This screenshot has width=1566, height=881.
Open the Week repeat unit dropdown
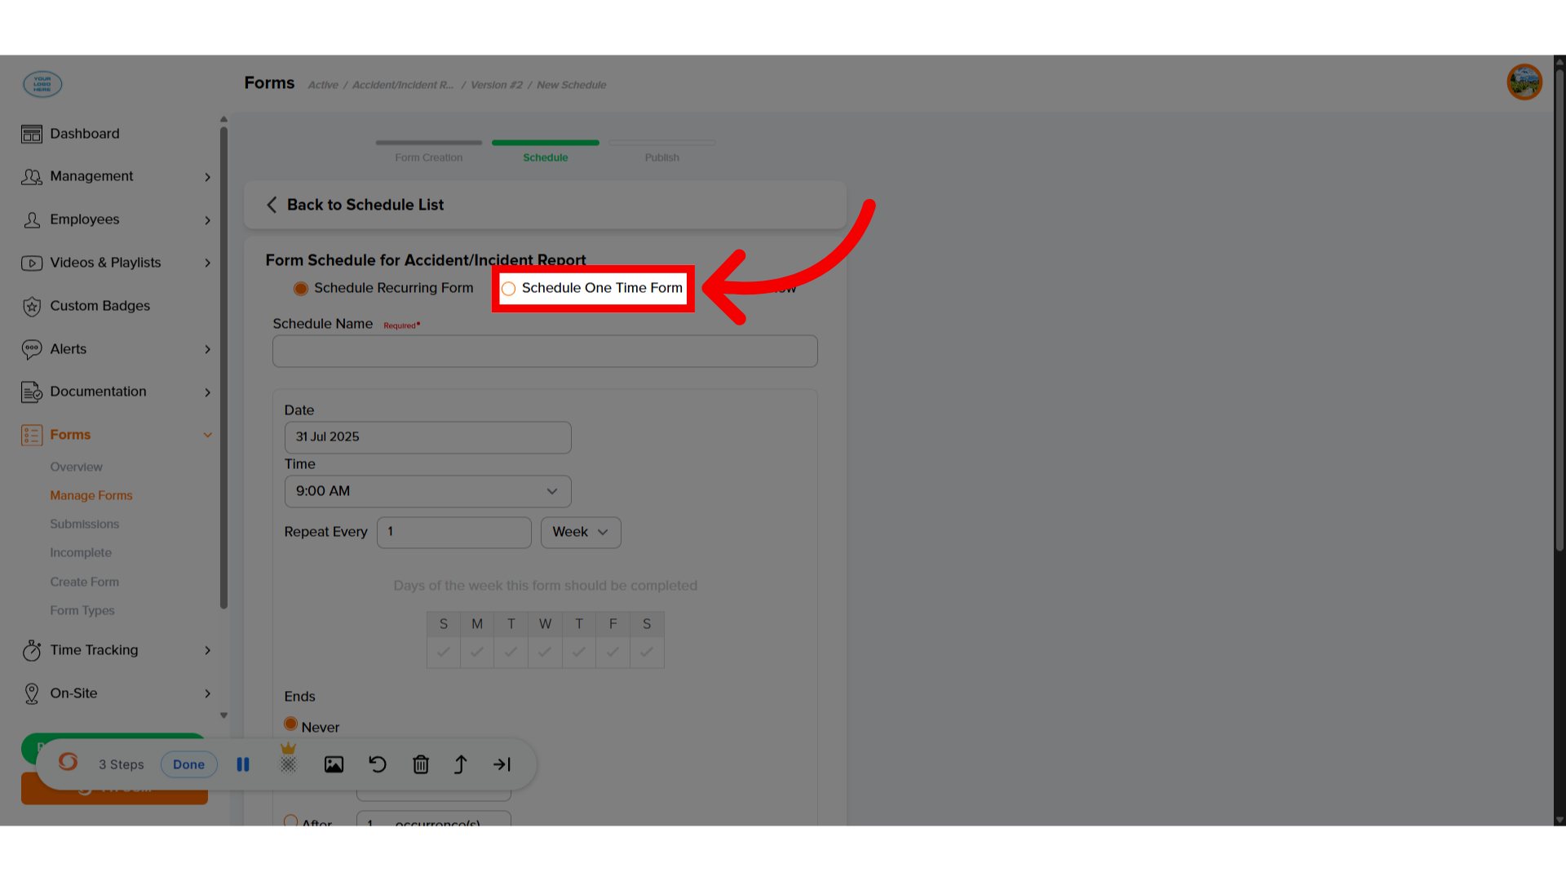(581, 532)
